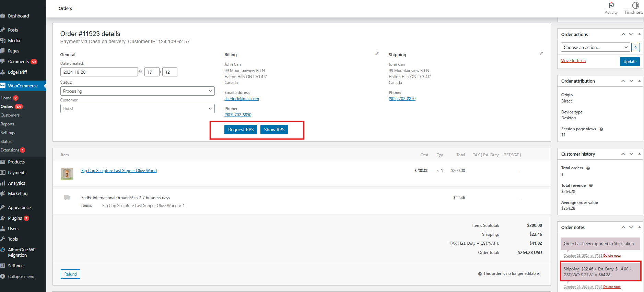Viewport: 644px width, 292px height.
Task: Click the Update order button
Action: (630, 61)
